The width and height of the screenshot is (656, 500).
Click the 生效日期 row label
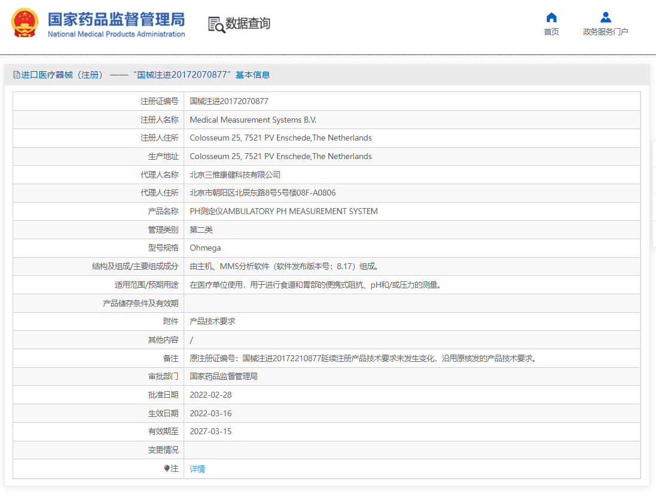point(163,413)
